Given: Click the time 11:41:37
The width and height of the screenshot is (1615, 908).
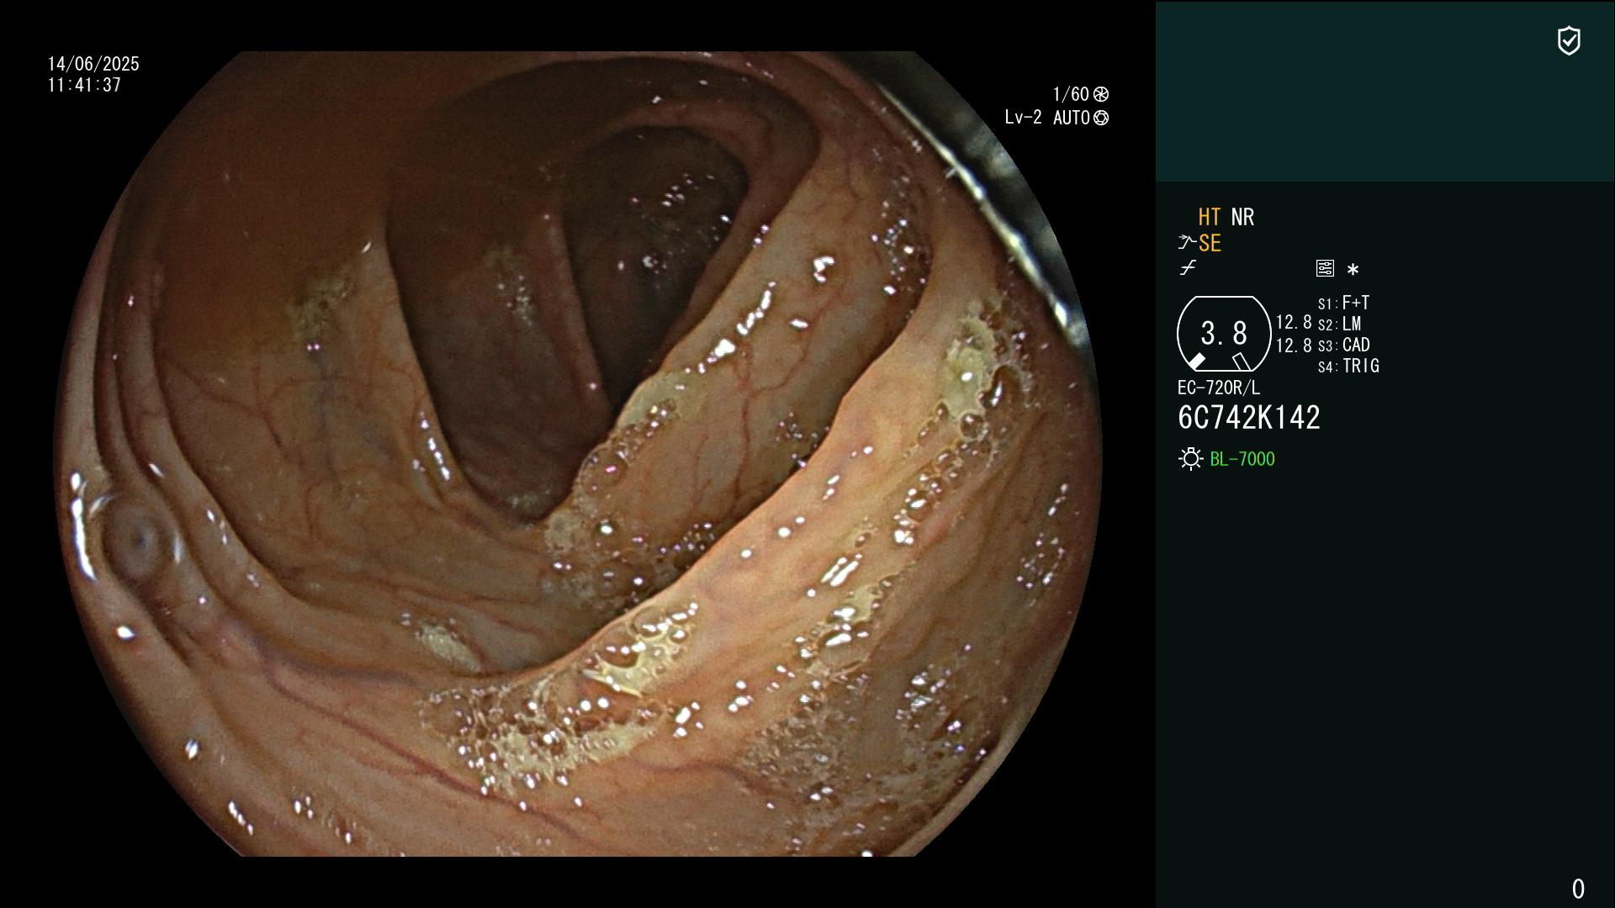Looking at the screenshot, I should point(84,86).
